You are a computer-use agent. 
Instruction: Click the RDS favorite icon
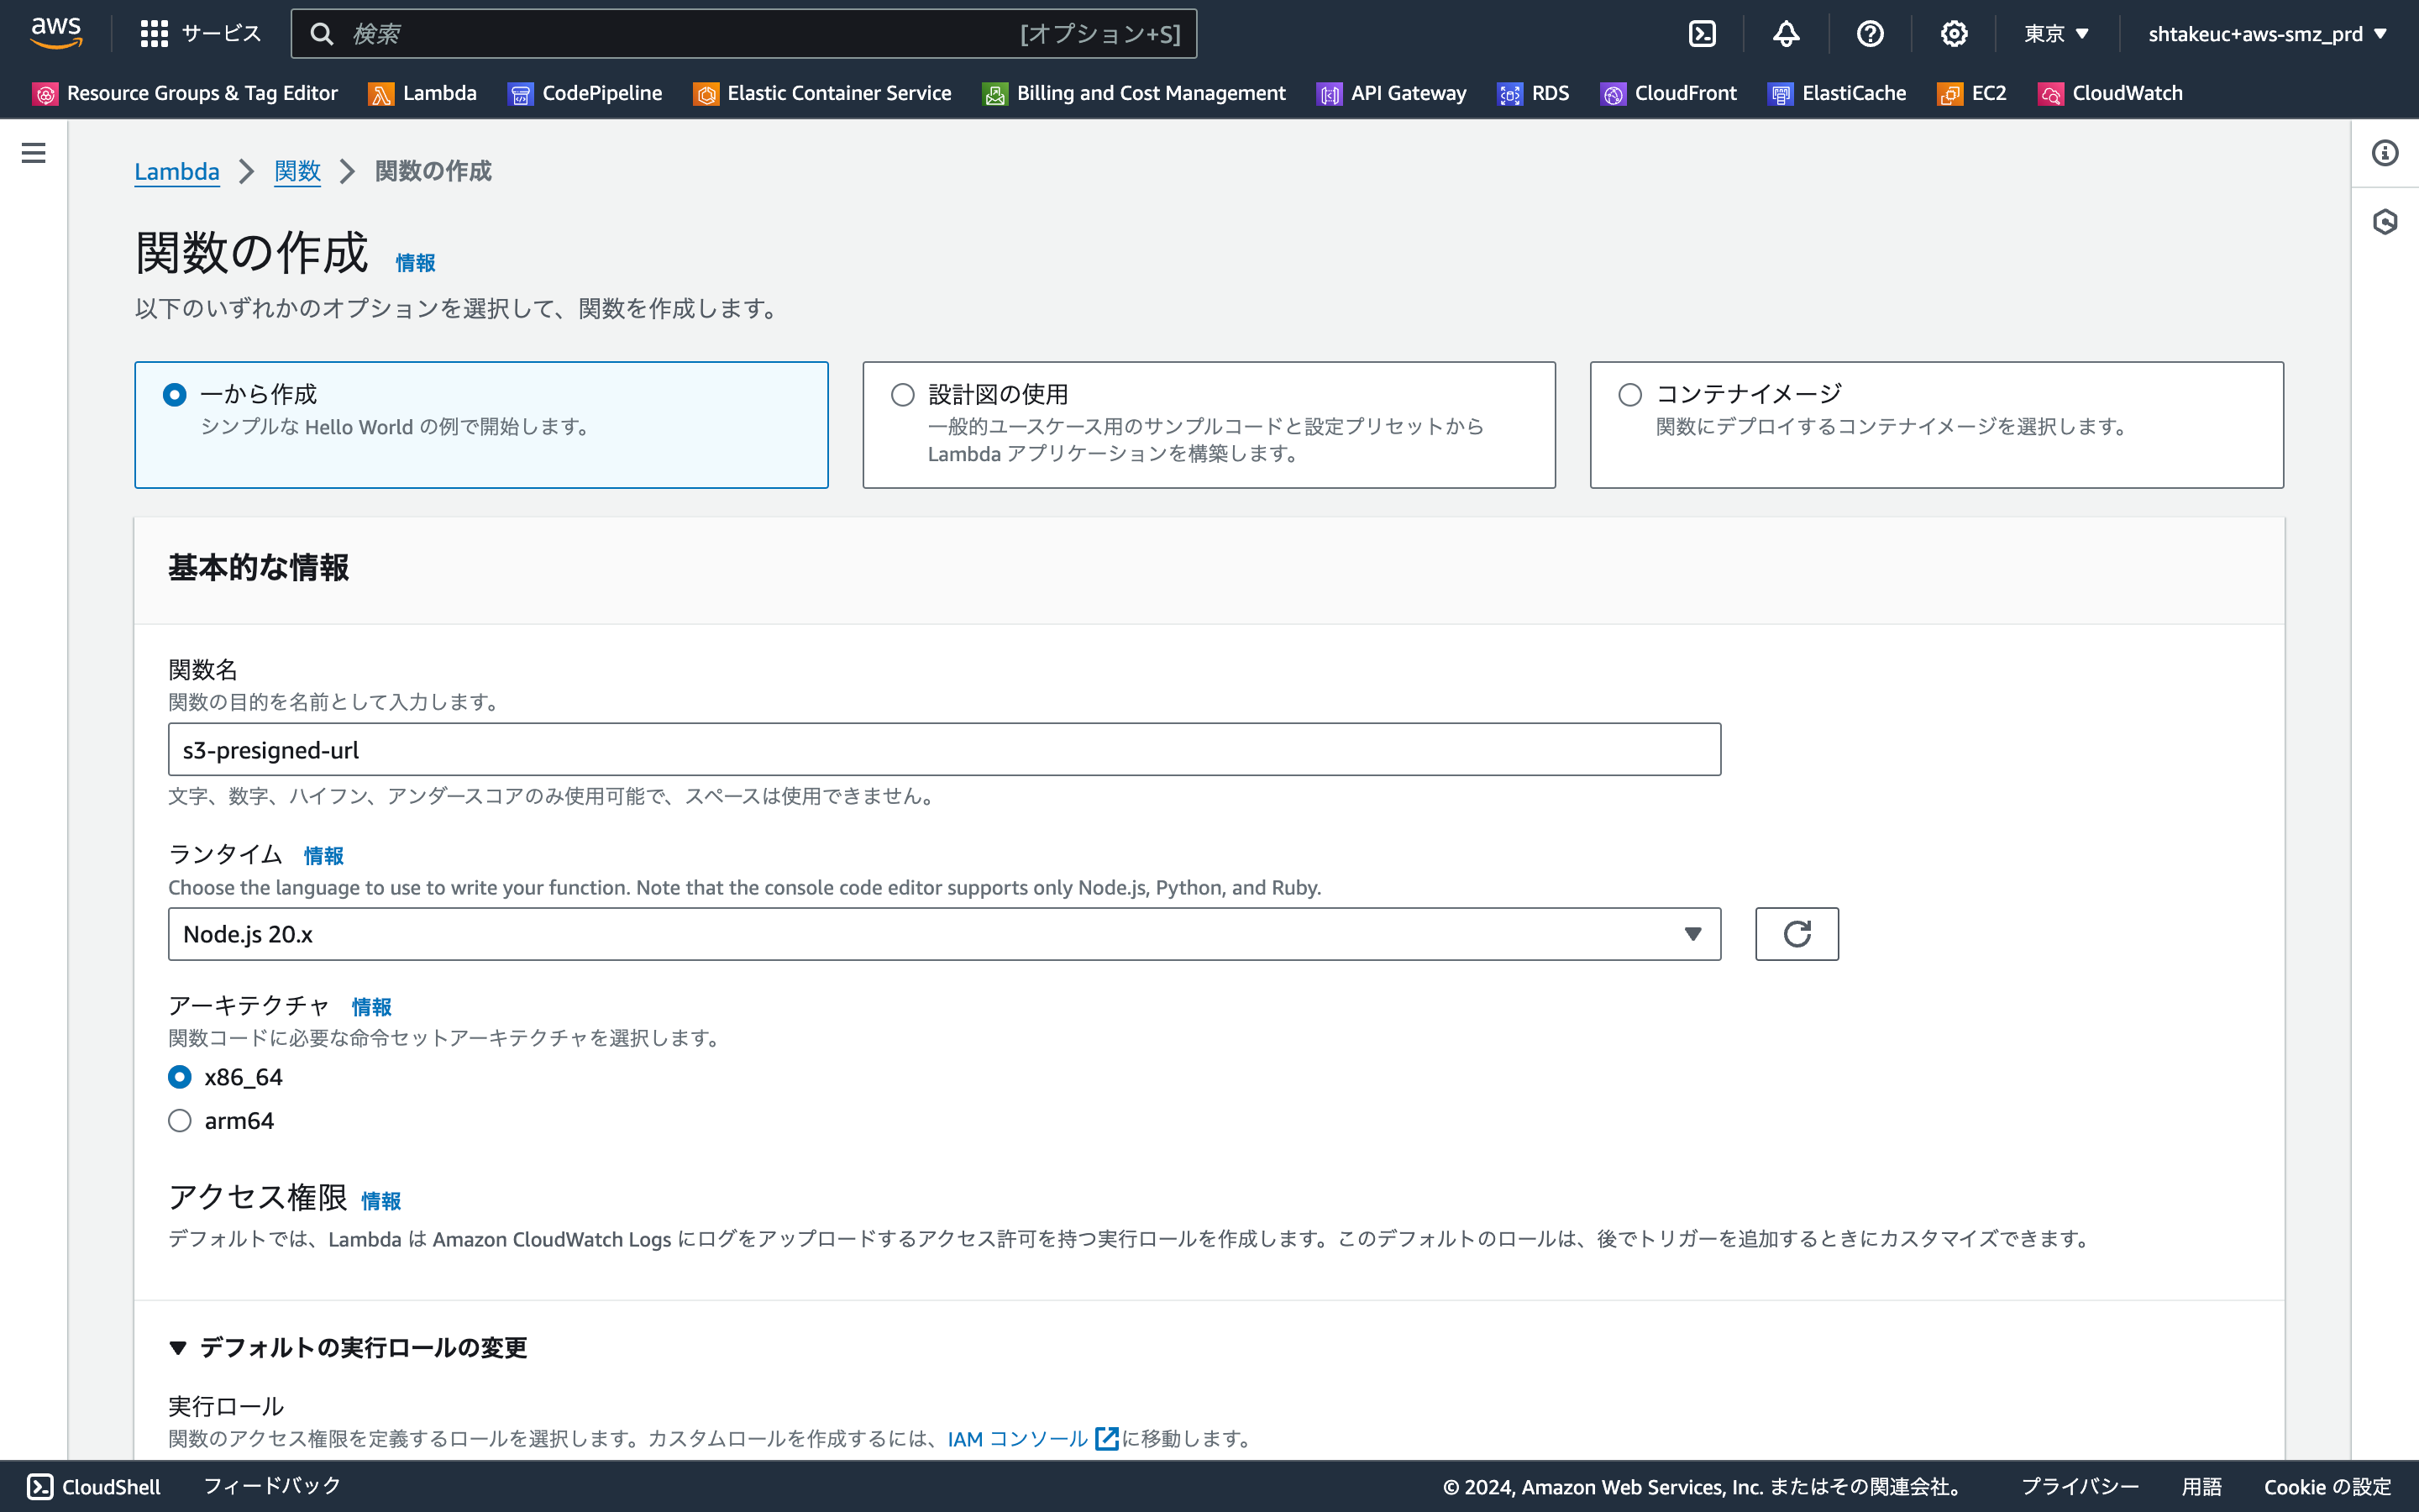[x=1509, y=94]
